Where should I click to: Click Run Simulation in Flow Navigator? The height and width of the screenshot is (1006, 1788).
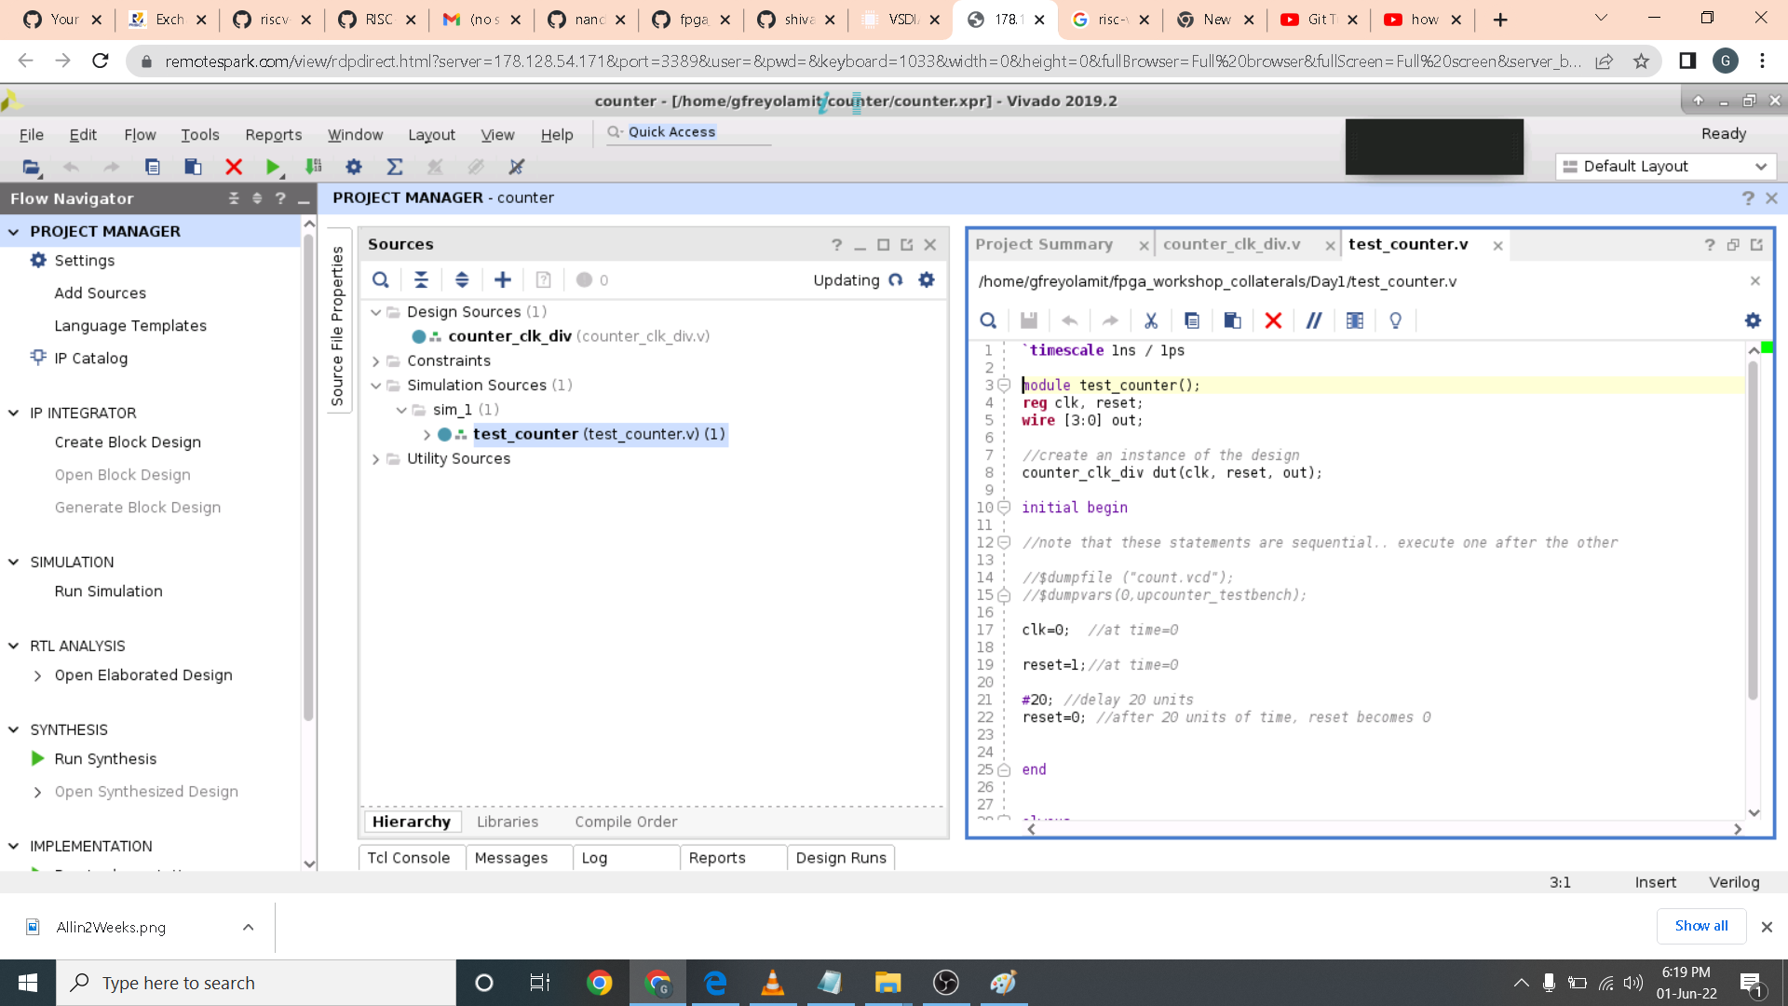[108, 591]
